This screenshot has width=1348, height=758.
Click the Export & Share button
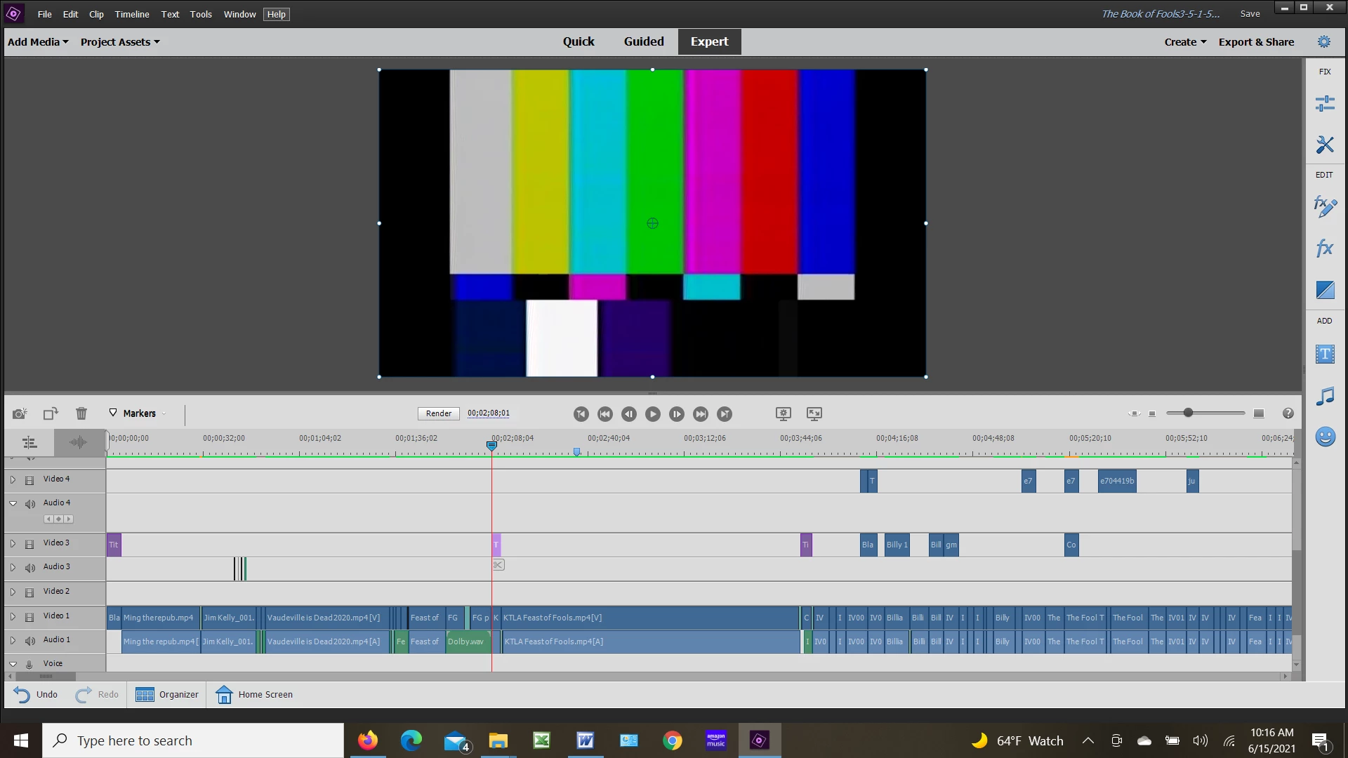1256,42
